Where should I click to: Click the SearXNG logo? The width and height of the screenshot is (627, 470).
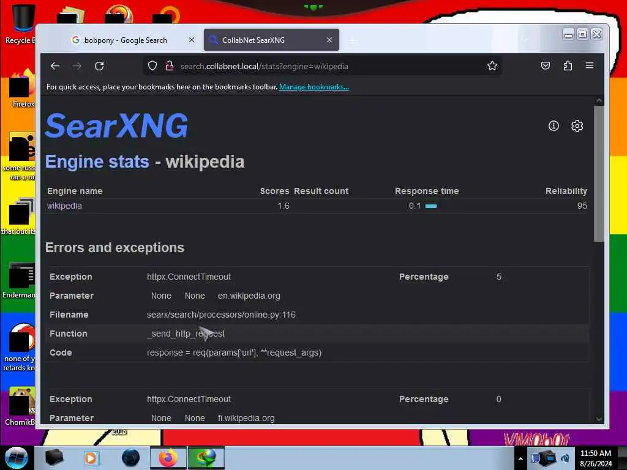(116, 125)
